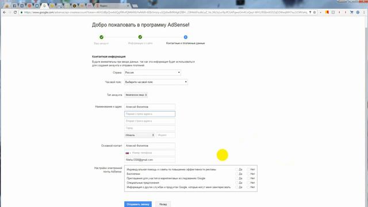Click the browser address bar URL
This screenshot has height=207, width=368.
click(166, 12)
